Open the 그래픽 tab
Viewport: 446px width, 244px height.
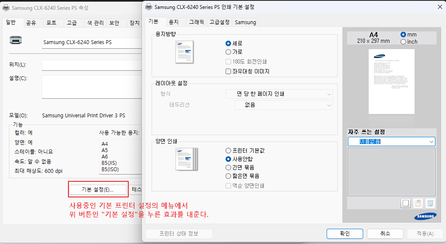click(x=197, y=22)
